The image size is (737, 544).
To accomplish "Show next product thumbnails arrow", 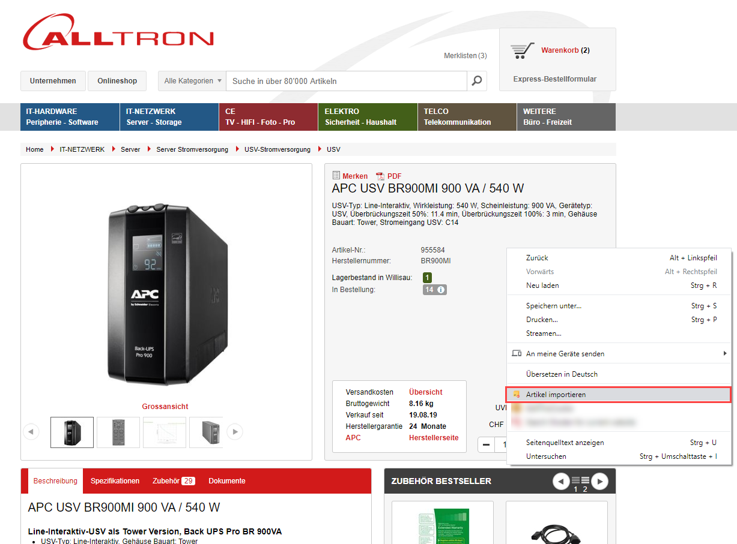I will tap(235, 431).
